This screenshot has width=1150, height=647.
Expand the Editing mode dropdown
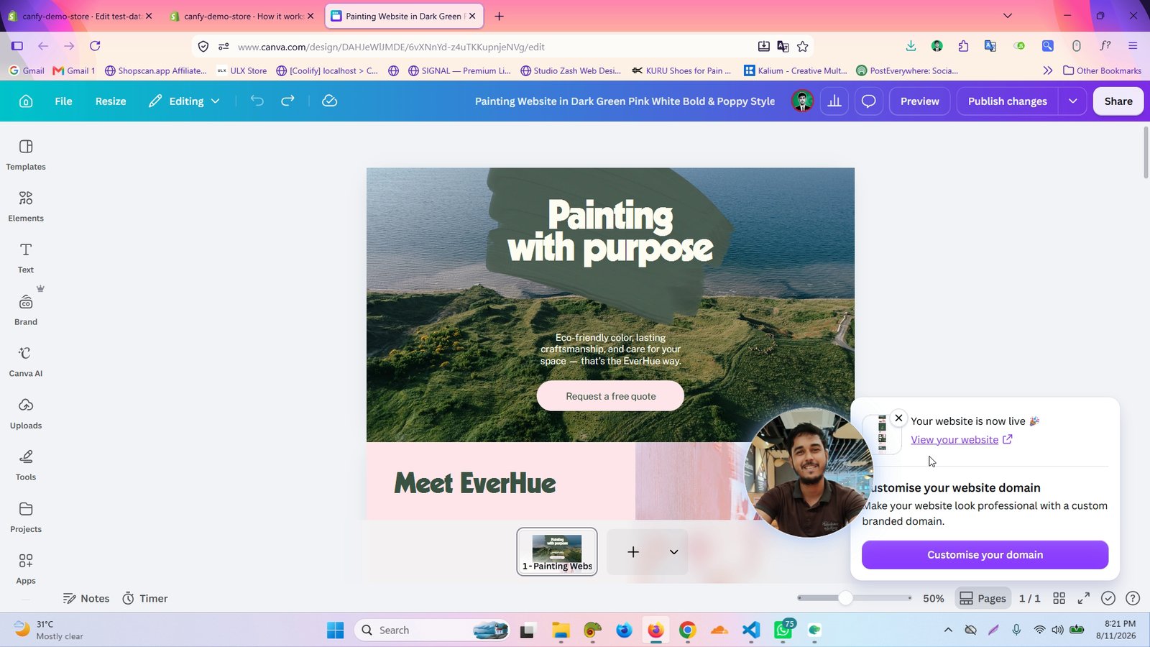point(184,101)
